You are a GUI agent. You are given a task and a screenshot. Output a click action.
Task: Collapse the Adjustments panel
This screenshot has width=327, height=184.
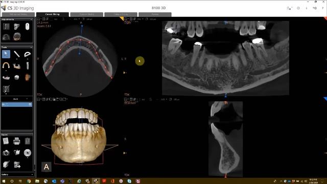pos(31,19)
